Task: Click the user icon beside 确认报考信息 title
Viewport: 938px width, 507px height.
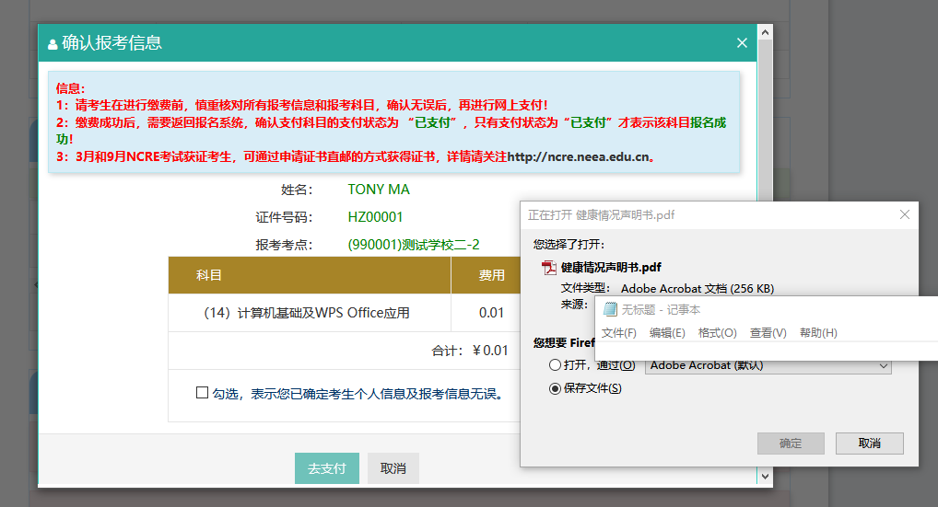Action: [53, 43]
